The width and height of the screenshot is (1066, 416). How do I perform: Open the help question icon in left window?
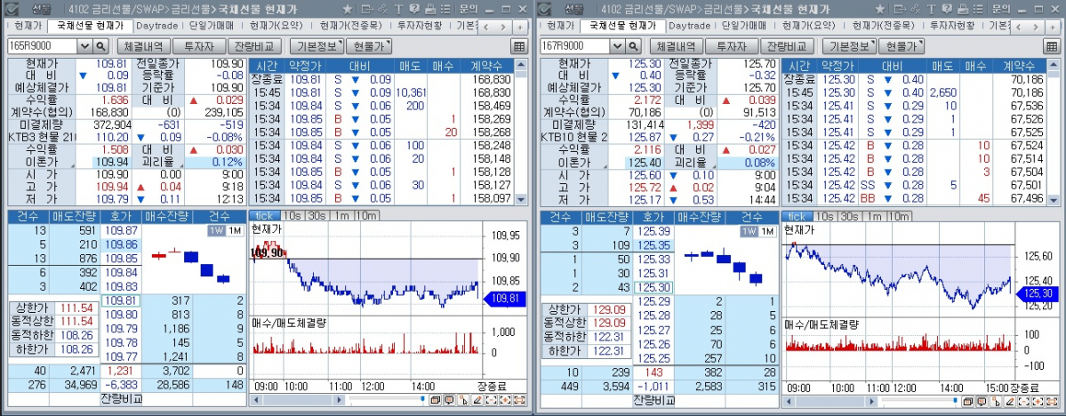(x=414, y=10)
